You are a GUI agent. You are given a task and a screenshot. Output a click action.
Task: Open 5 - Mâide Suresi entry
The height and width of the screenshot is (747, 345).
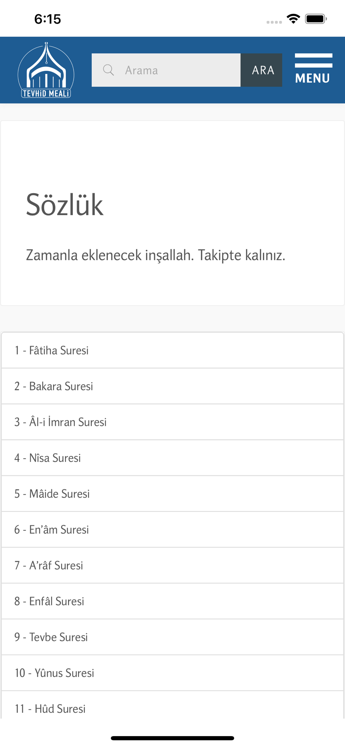click(172, 494)
